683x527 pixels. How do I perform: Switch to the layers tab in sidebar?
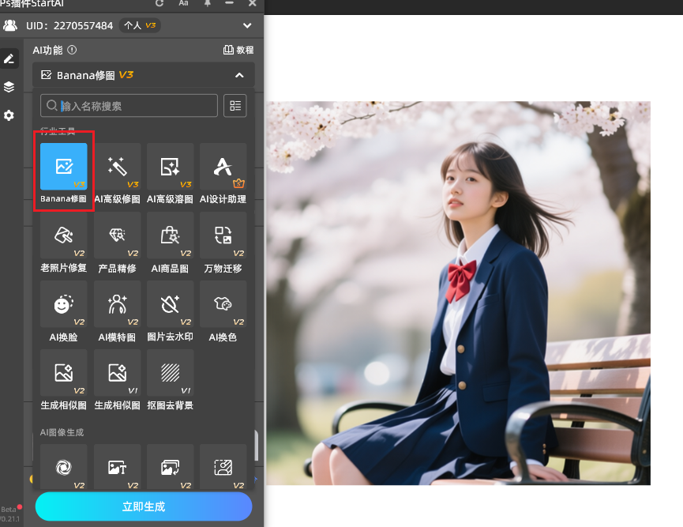[9, 87]
